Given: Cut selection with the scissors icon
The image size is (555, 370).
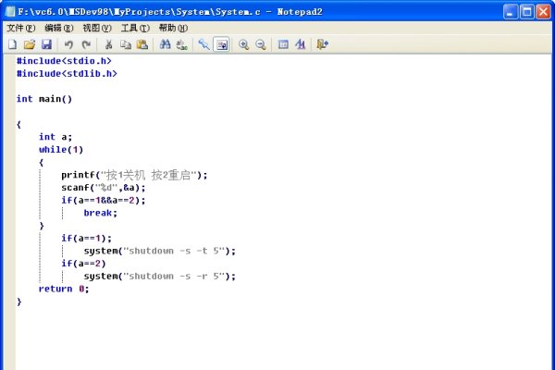Looking at the screenshot, I should [108, 44].
